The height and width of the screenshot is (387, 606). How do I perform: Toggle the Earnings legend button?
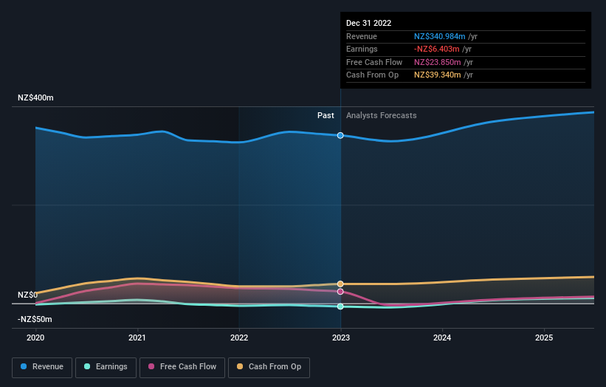[x=106, y=367]
